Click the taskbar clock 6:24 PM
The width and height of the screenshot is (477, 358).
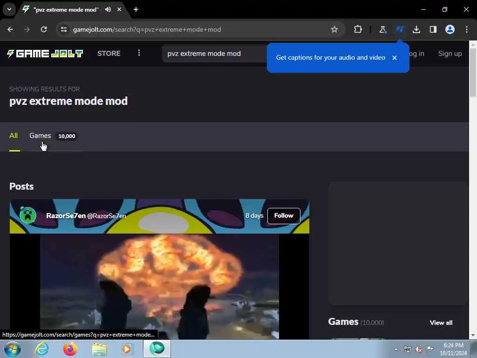pos(453,349)
